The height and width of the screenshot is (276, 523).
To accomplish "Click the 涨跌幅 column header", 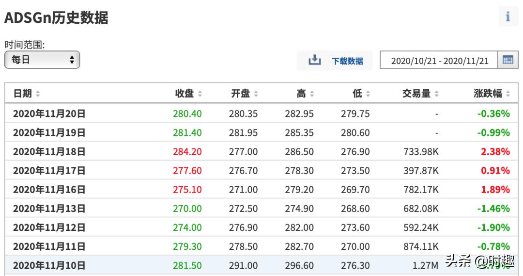I will [x=488, y=94].
